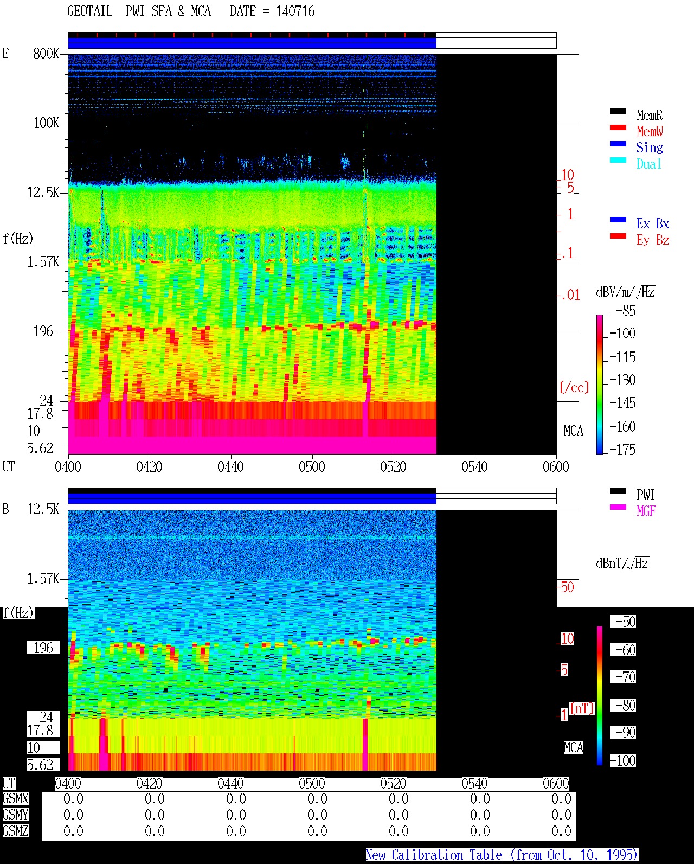Click the red [nT] unit label
Screen dimensions: 694x864
pyautogui.click(x=582, y=708)
